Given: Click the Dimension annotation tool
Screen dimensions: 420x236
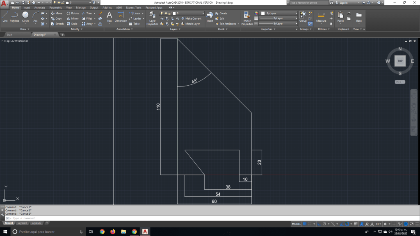Looking at the screenshot, I should [x=121, y=16].
